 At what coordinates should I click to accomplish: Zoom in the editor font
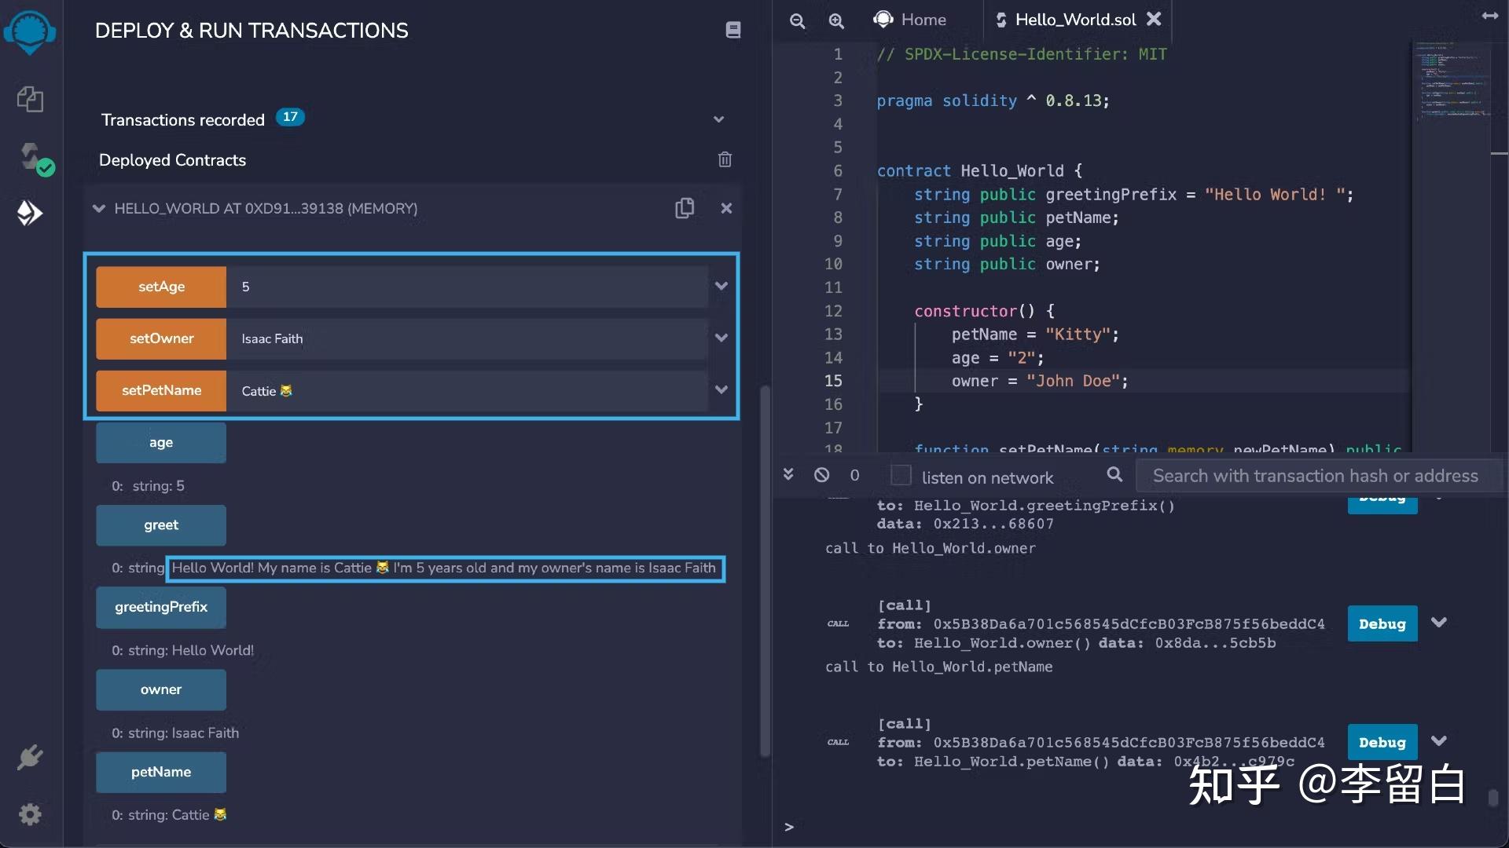836,21
